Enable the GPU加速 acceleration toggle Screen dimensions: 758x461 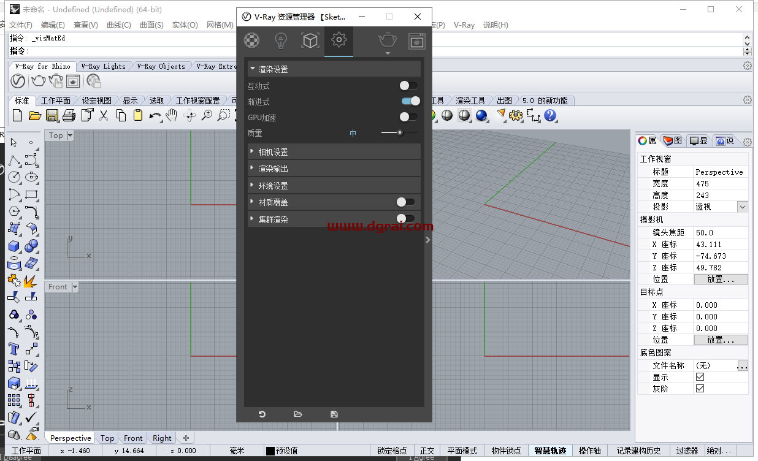click(x=409, y=117)
